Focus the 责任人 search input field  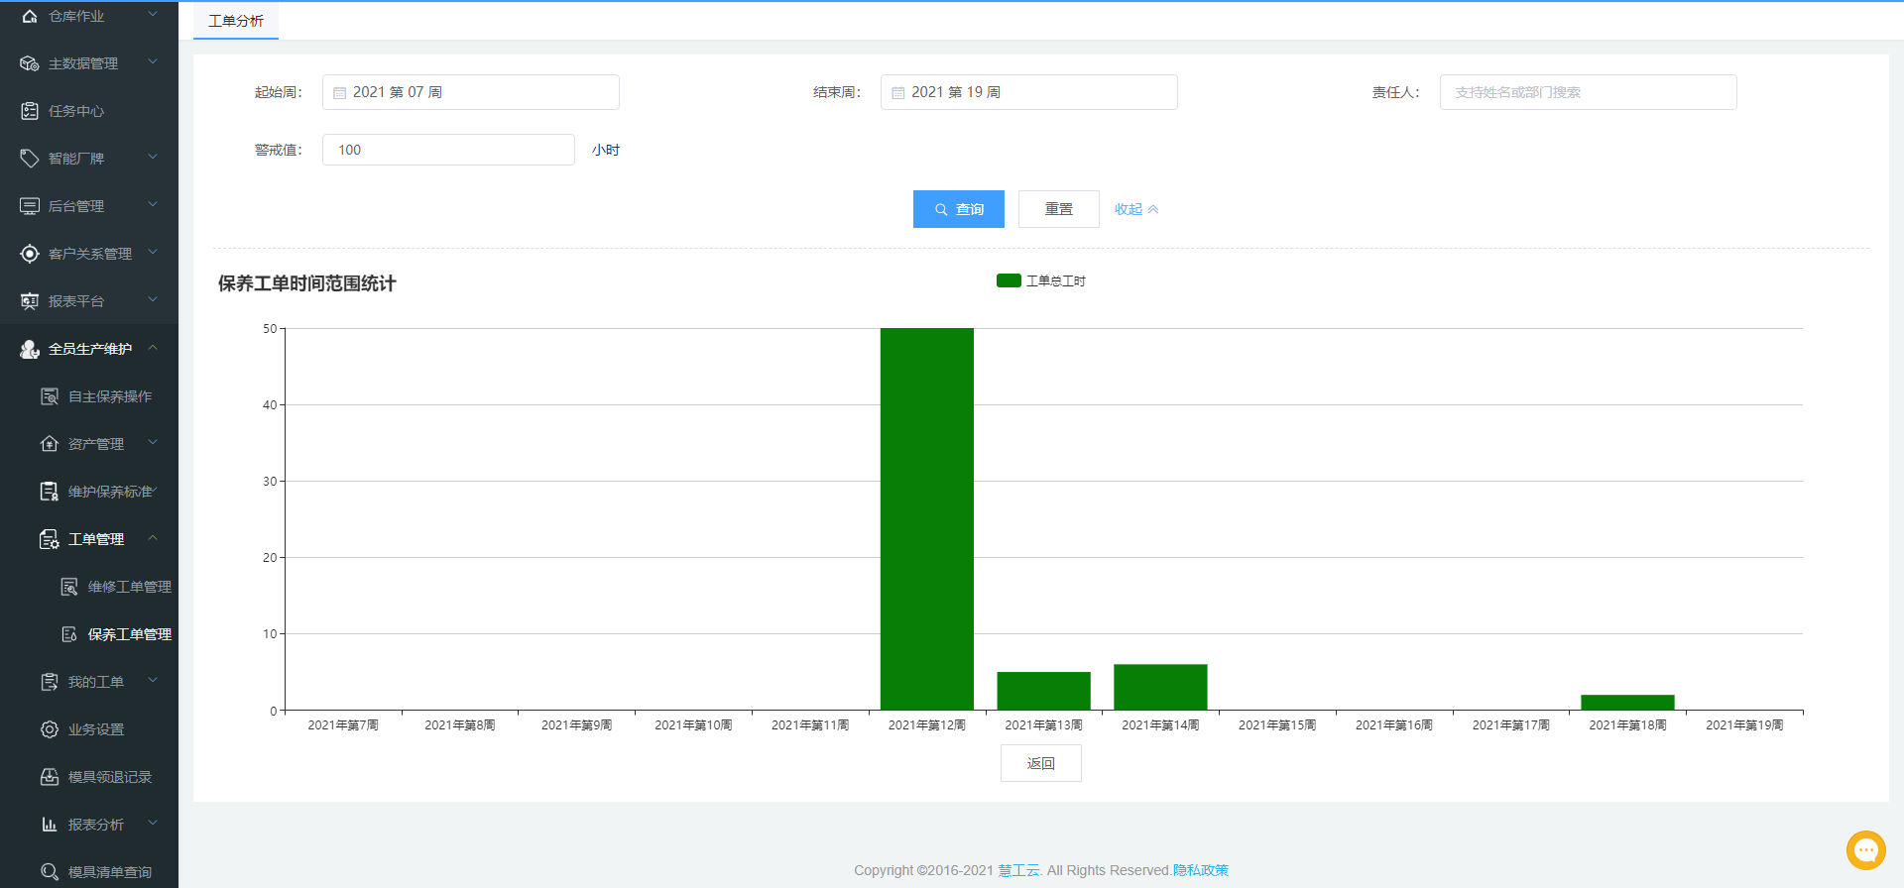tap(1588, 92)
